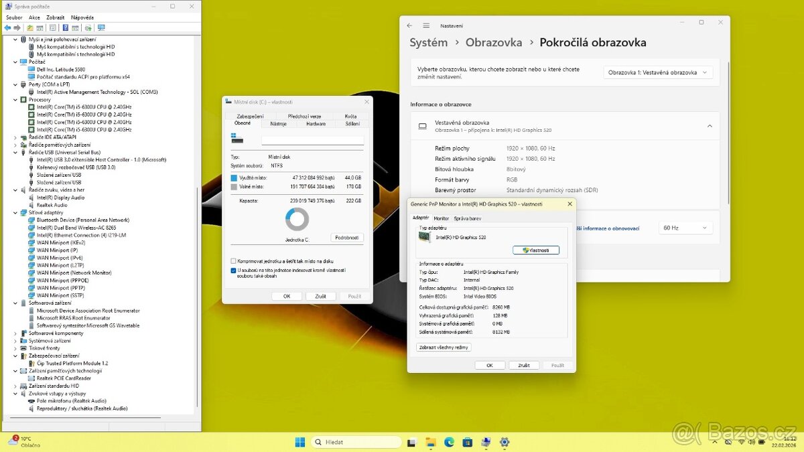The width and height of the screenshot is (804, 452).
Task: Click the Help icon in Device Manager toolbar
Action: tap(65, 27)
